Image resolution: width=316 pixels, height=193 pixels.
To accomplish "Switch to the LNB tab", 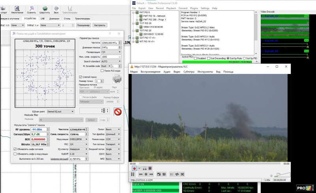I will pos(42,18).
